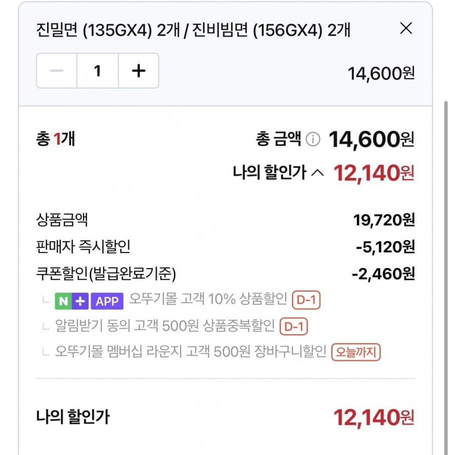The height and width of the screenshot is (455, 451).
Task: Click the 쿠폰할인(발급완료기준) label
Action: (106, 274)
